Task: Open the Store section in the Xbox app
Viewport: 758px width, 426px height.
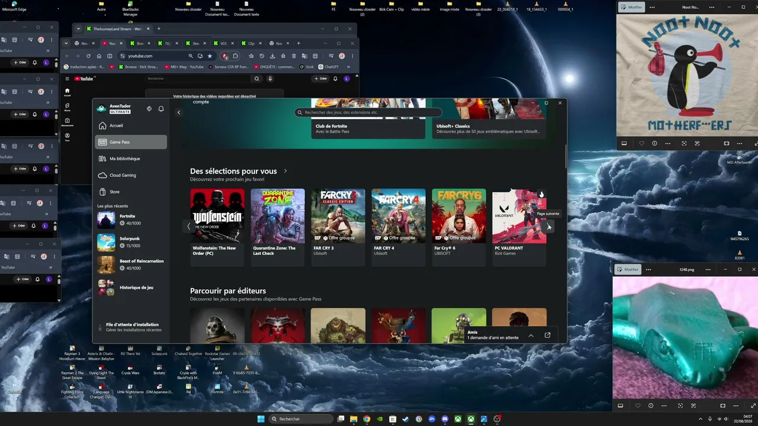Action: tap(130, 192)
